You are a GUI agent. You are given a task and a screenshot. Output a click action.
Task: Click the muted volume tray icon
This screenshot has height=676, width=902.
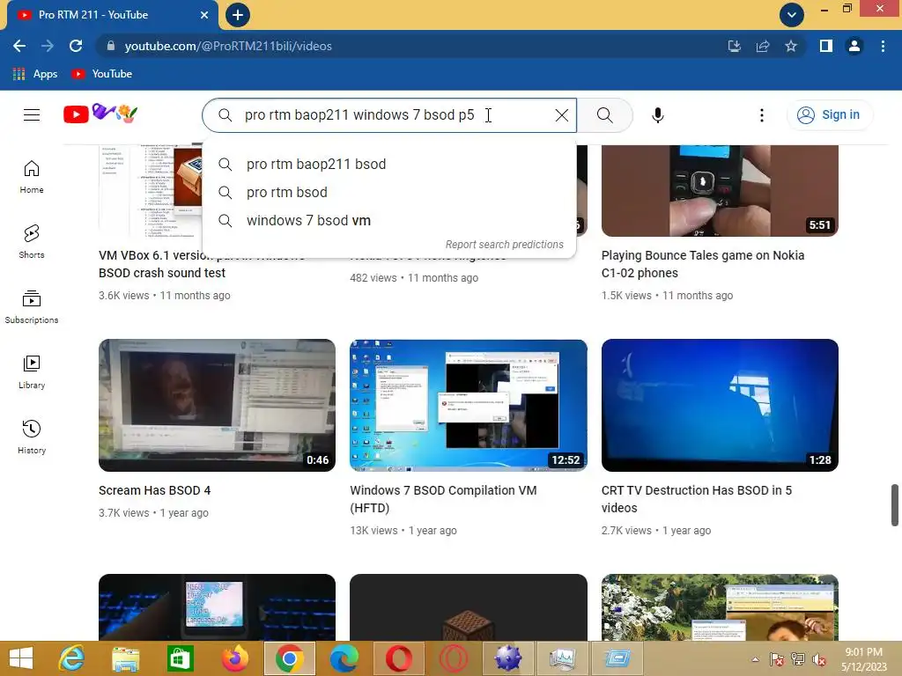pyautogui.click(x=819, y=659)
